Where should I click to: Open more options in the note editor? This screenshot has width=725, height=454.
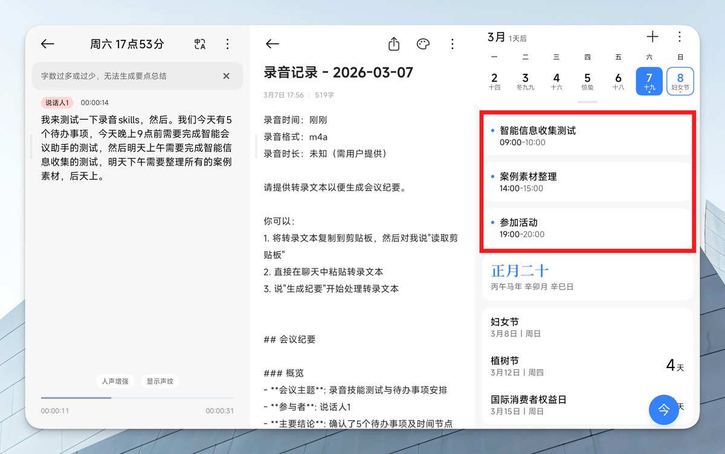pyautogui.click(x=452, y=44)
